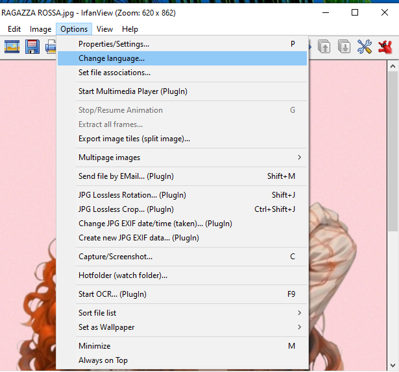The image size is (399, 372).
Task: Open the Help menu
Action: tap(130, 29)
